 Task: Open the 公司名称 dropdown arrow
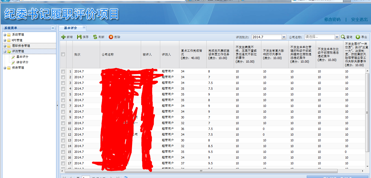click(x=337, y=37)
